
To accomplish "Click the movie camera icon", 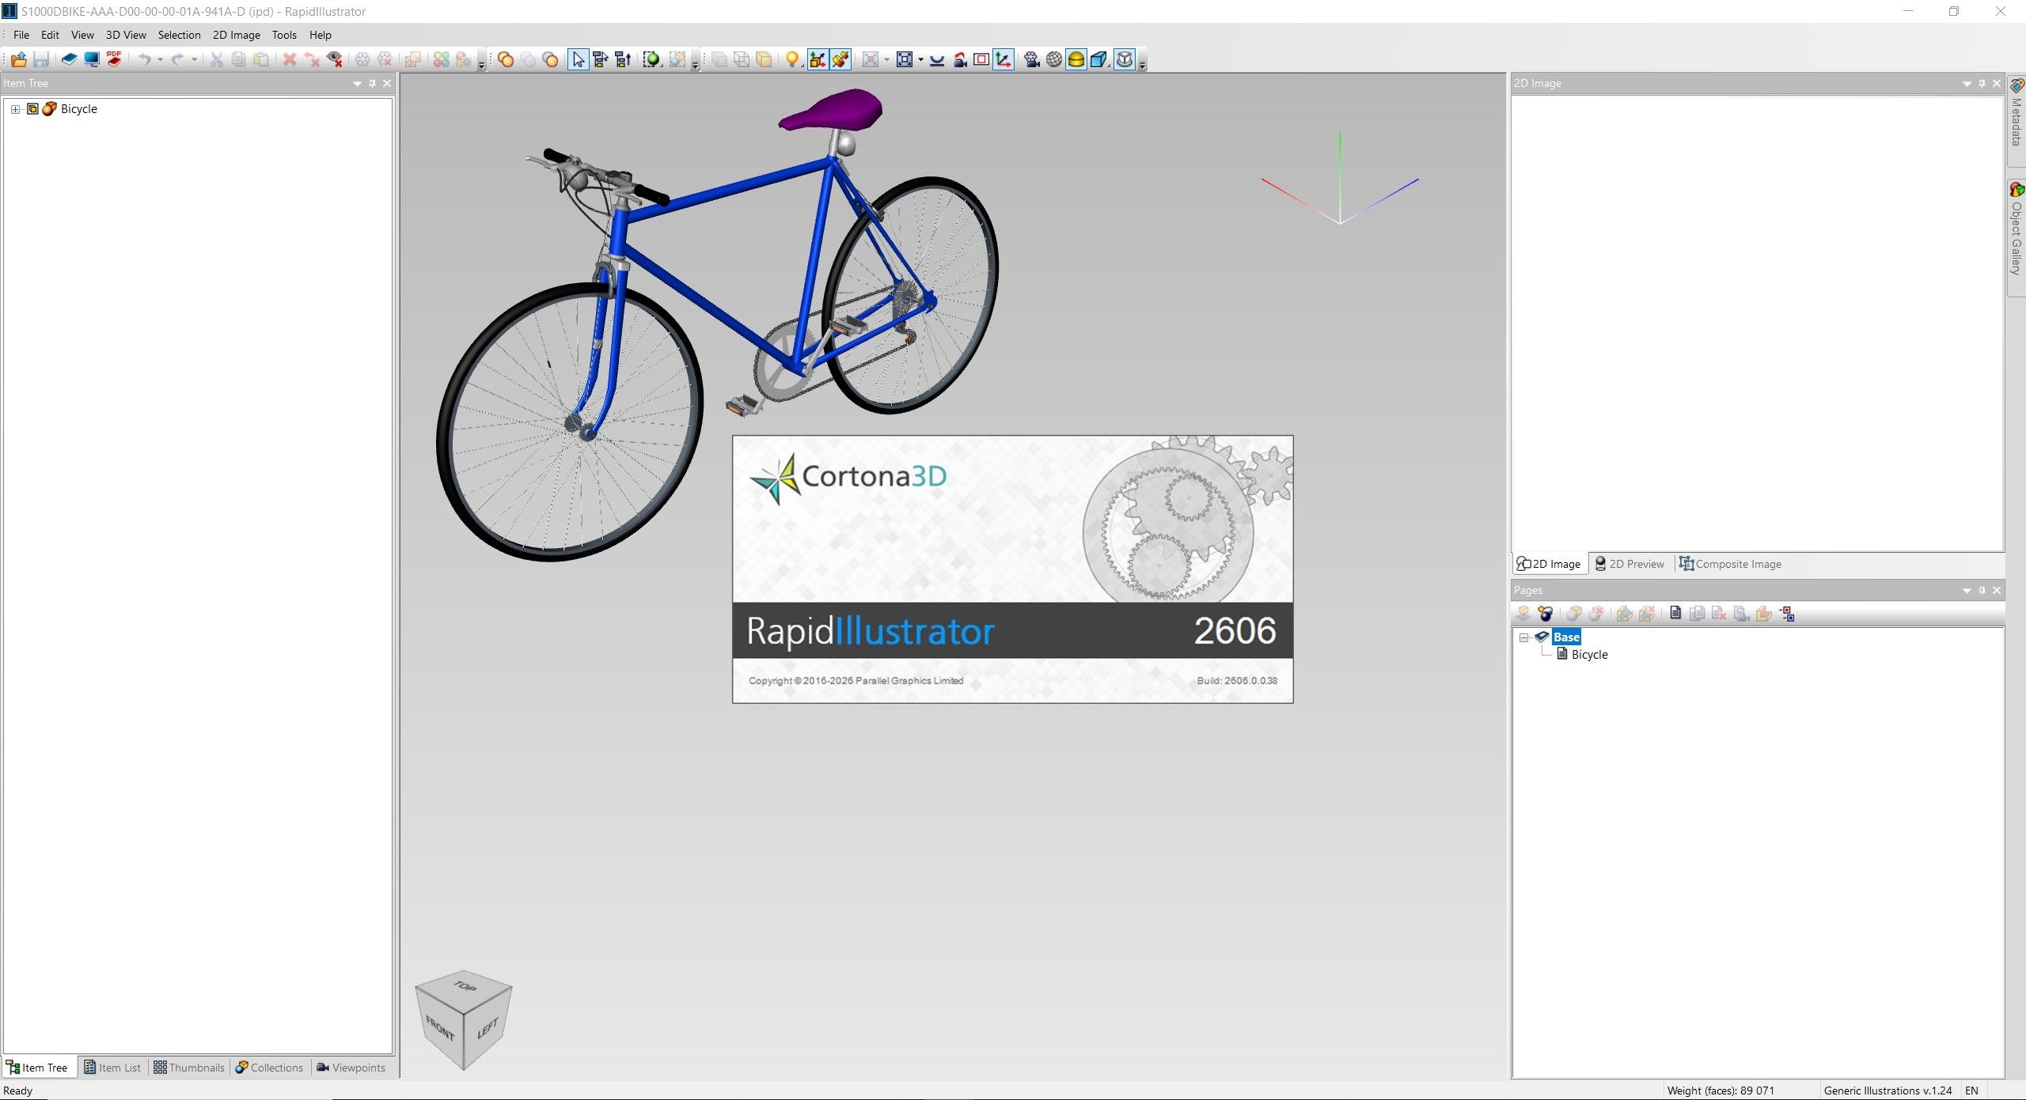I will 1031,59.
